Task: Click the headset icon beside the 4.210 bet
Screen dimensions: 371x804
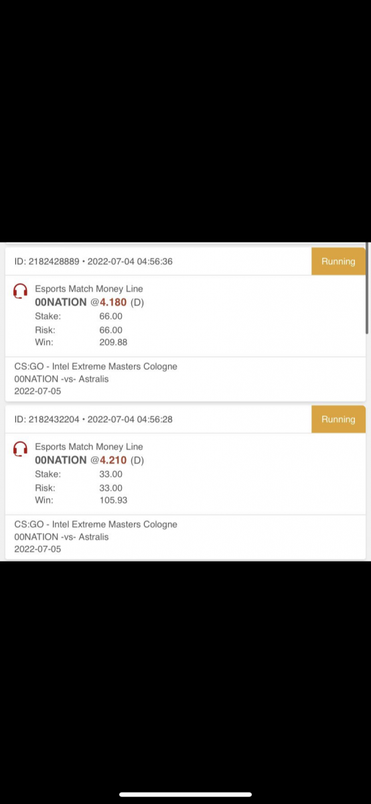Action: [21, 449]
